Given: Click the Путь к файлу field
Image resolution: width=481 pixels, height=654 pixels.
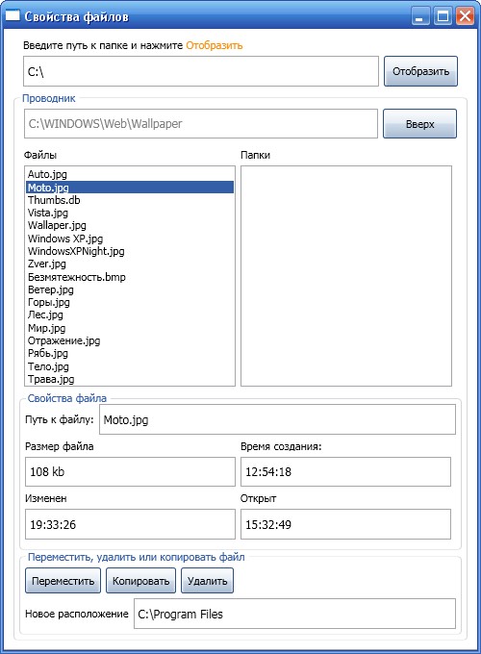Looking at the screenshot, I should tap(277, 419).
